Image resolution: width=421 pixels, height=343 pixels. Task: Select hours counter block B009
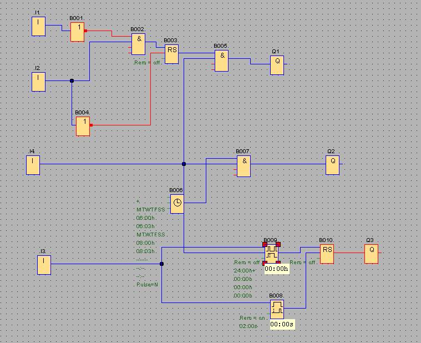point(271,254)
